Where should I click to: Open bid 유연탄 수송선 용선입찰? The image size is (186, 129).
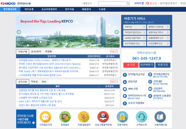pos(50,64)
